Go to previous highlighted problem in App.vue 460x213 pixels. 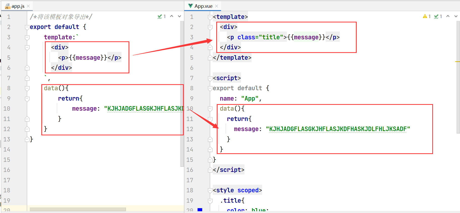coord(448,16)
